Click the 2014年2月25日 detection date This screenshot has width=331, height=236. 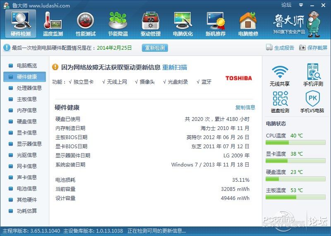point(114,48)
